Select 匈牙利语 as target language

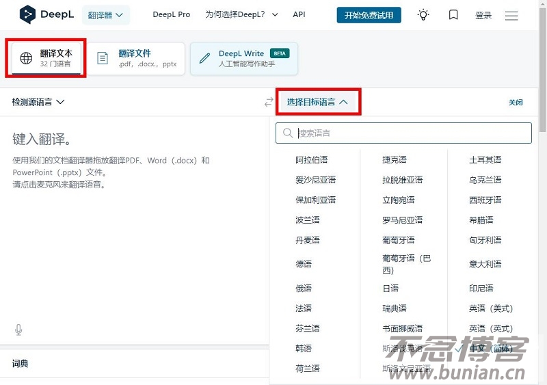pyautogui.click(x=485, y=240)
